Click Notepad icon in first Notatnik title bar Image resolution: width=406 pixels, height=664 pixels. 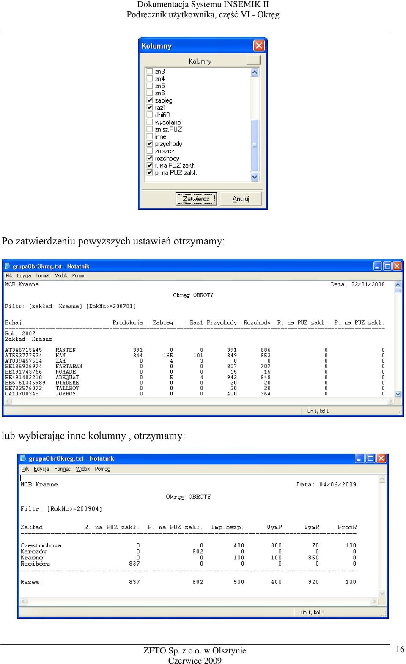pyautogui.click(x=7, y=266)
